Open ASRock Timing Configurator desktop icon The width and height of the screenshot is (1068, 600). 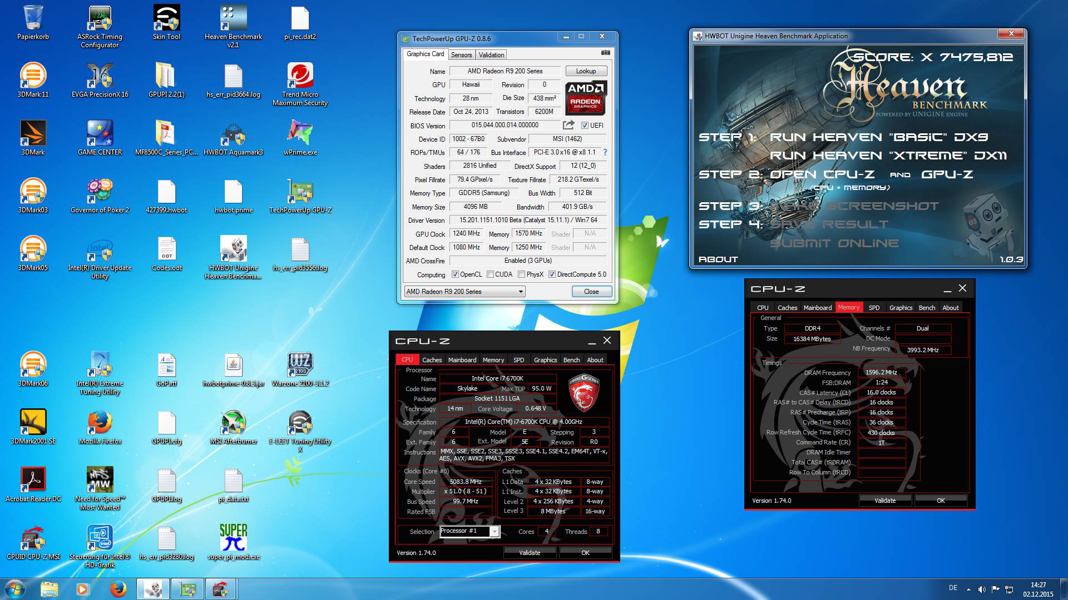[100, 27]
